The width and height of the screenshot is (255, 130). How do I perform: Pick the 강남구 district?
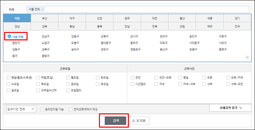(x=46, y=36)
